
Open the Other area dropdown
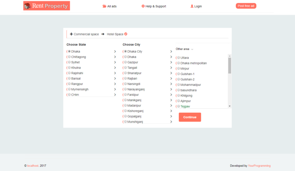pyautogui.click(x=184, y=49)
